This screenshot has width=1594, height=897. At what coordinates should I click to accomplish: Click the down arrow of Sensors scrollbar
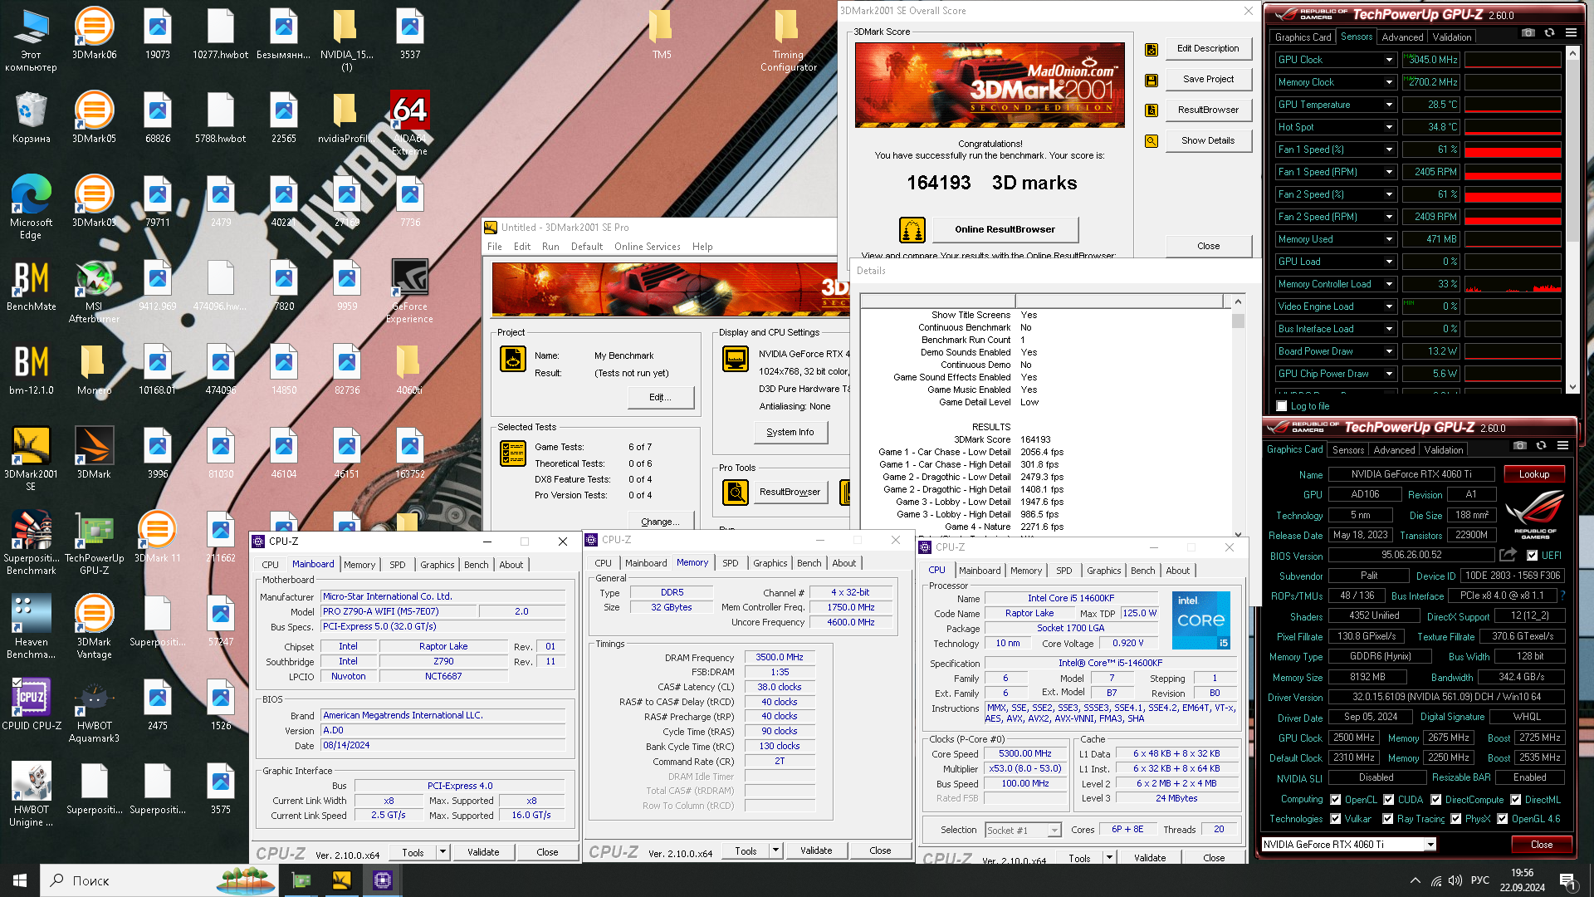[x=1572, y=387]
